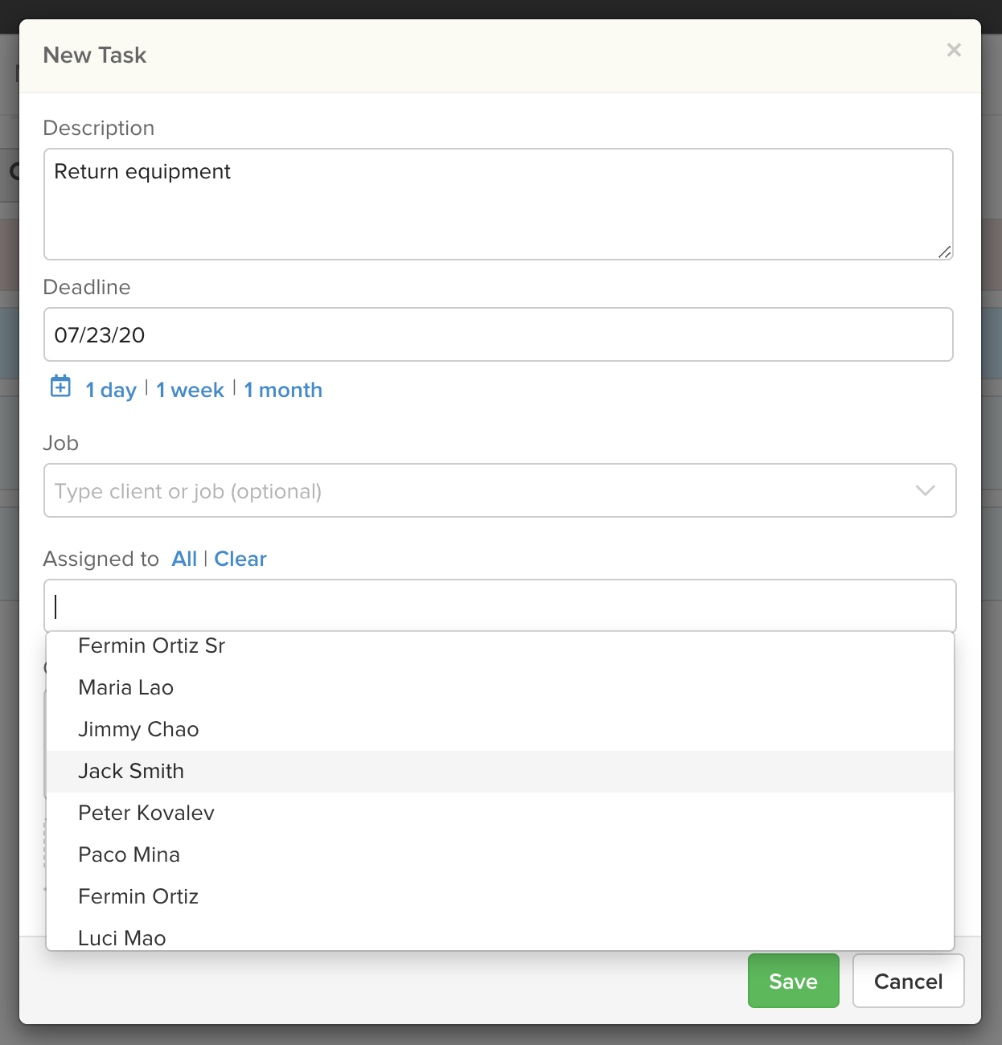1002x1045 pixels.
Task: Set deadline to 1 month
Action: point(282,390)
